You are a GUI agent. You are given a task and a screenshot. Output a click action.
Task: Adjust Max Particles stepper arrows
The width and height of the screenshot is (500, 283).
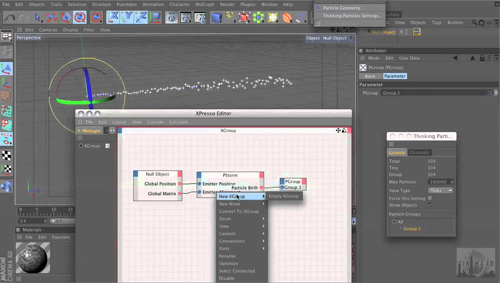pyautogui.click(x=452, y=182)
